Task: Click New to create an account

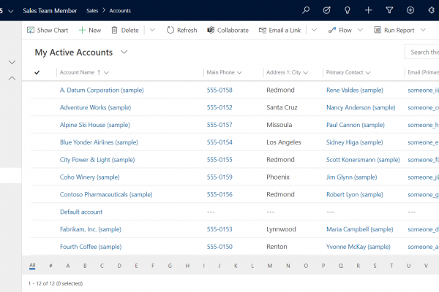Action: point(90,30)
